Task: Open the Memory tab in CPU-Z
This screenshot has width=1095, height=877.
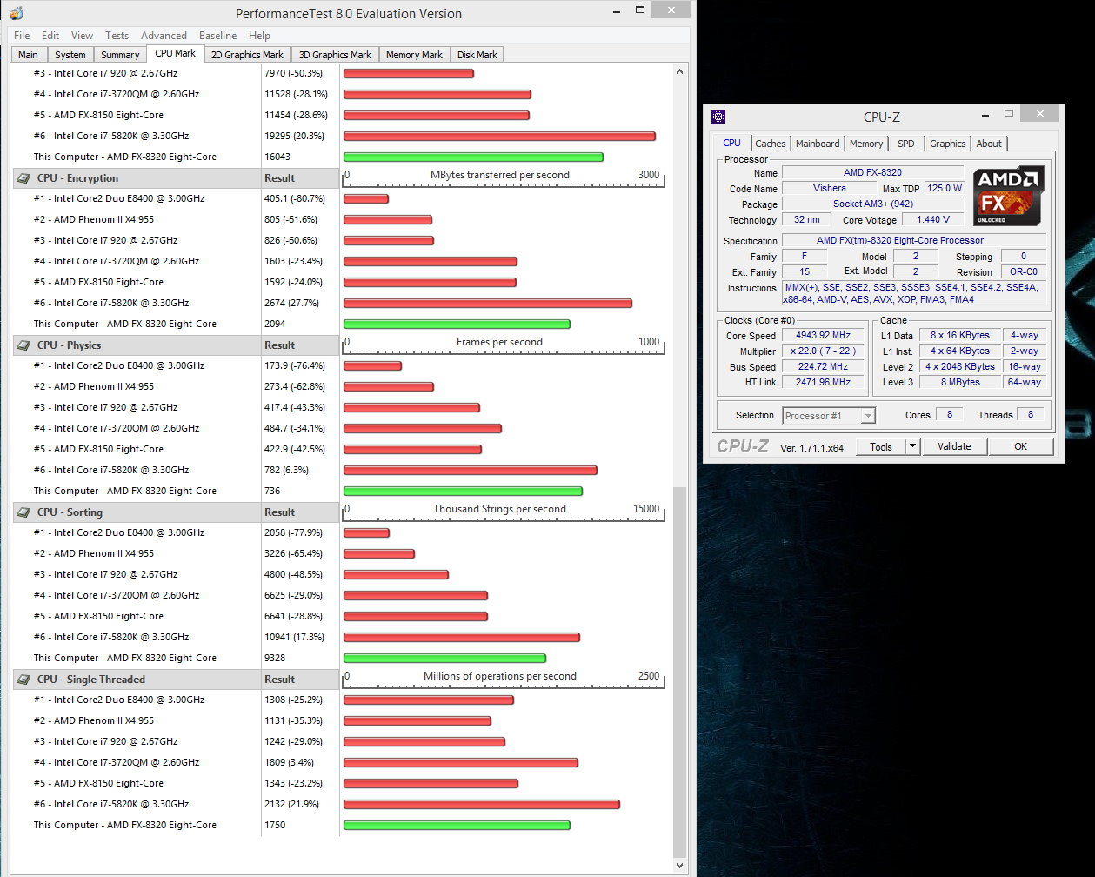Action: 866,144
